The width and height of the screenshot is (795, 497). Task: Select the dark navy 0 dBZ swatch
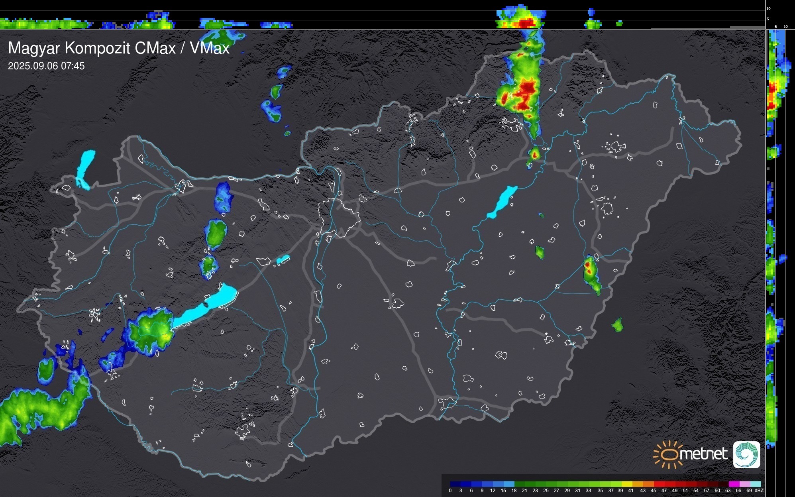[455, 484]
